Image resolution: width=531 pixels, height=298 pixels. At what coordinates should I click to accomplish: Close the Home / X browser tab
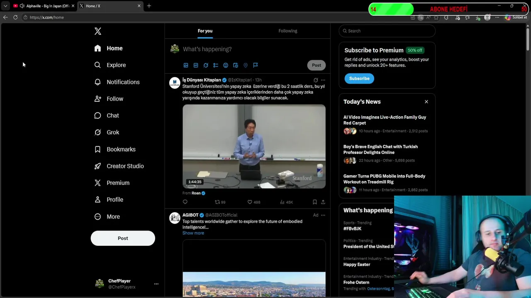[139, 6]
